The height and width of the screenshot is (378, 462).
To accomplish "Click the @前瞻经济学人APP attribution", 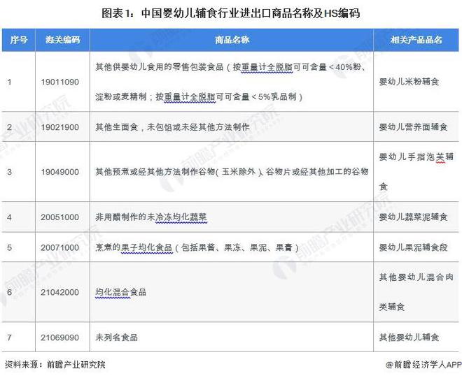I will (423, 365).
